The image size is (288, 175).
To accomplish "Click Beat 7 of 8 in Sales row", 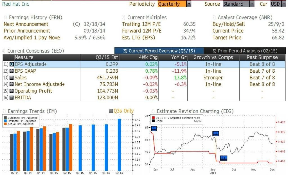I will click(x=262, y=78).
